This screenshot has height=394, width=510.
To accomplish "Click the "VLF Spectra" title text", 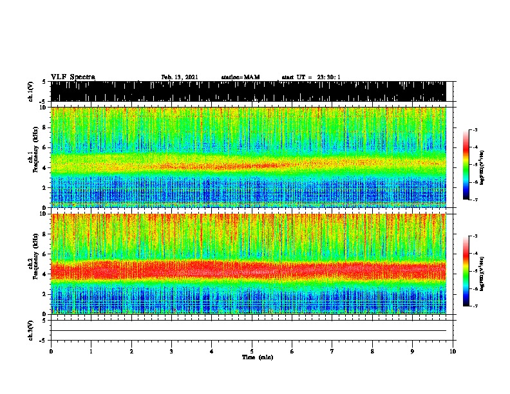I will (x=73, y=77).
